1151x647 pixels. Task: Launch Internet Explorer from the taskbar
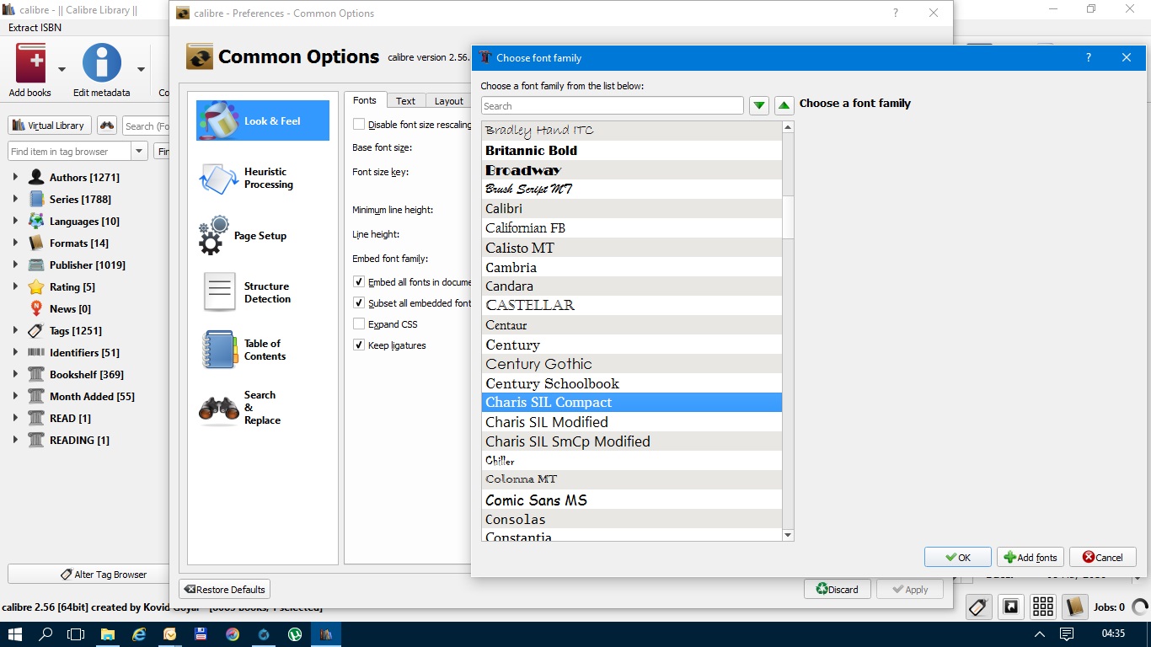pyautogui.click(x=139, y=634)
